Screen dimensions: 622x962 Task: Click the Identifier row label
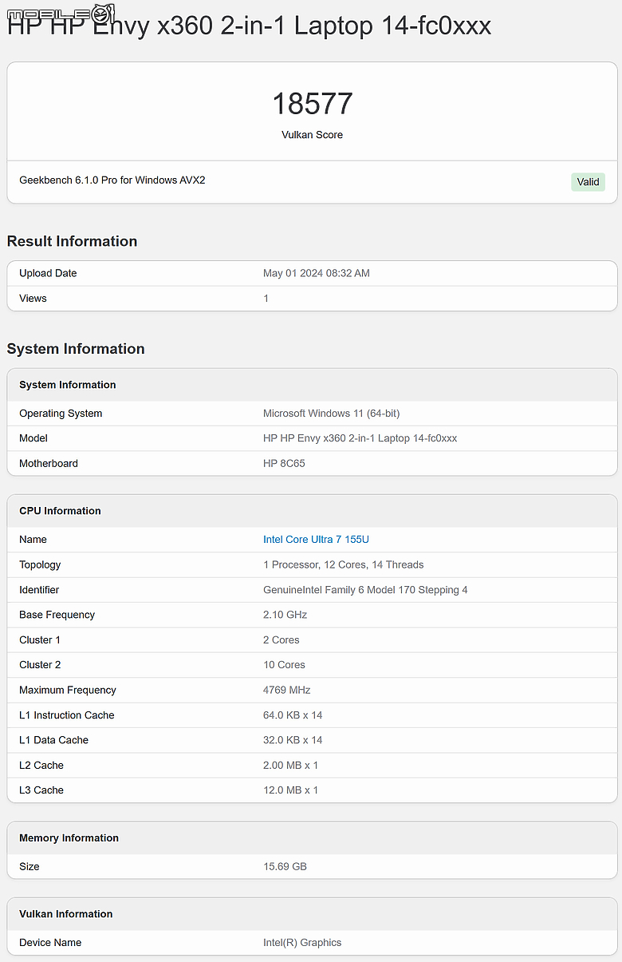[x=39, y=590]
